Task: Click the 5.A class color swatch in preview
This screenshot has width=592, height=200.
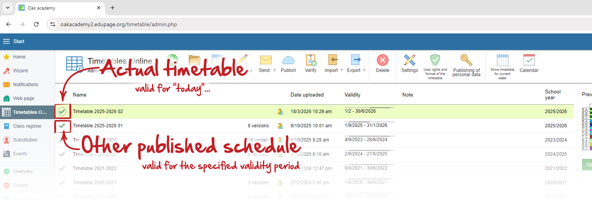Action: pyautogui.click(x=591, y=110)
